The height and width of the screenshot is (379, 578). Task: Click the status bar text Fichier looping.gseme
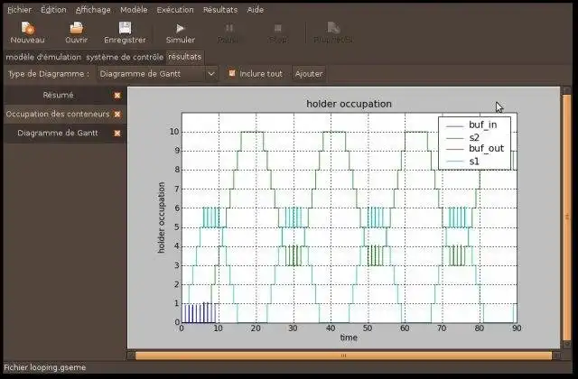[x=44, y=367]
